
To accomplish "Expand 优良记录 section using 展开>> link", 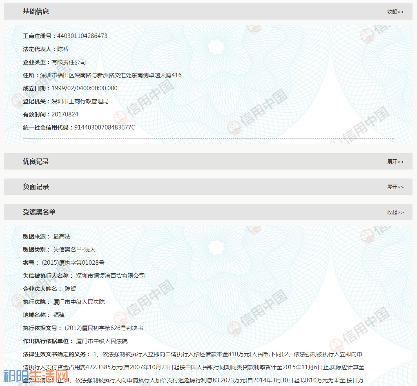I will pyautogui.click(x=395, y=162).
